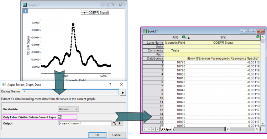Click the select-all corner cell in Book3
Viewport: 267px width, 139px height.
(153, 37)
